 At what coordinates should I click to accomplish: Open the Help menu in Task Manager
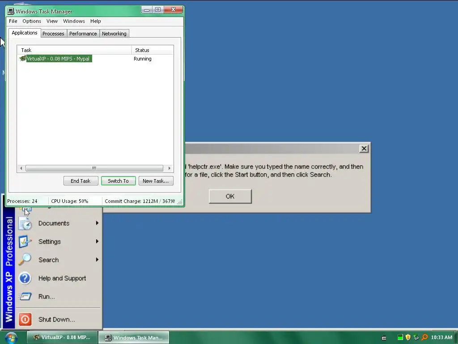pyautogui.click(x=96, y=21)
